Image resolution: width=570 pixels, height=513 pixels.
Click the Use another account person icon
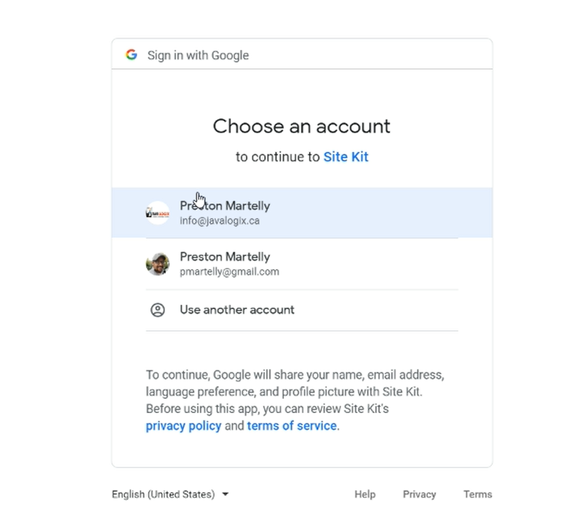[158, 310]
